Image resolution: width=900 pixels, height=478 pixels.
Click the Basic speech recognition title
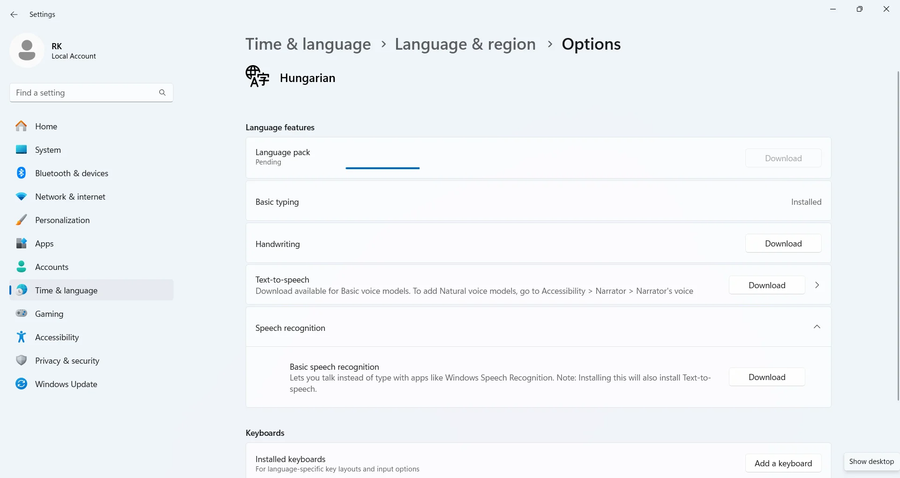click(334, 367)
